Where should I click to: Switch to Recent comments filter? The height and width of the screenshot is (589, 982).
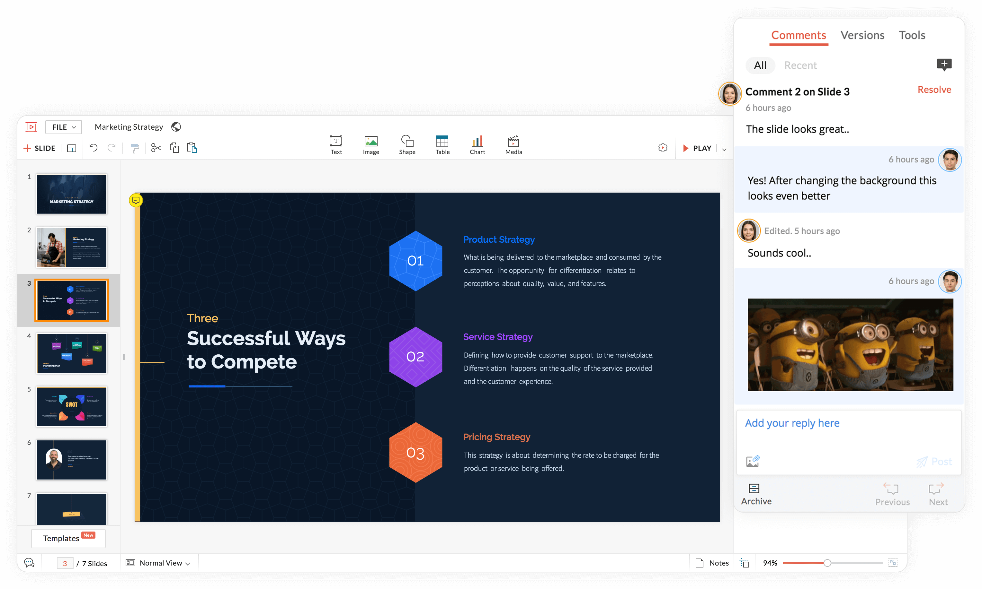[x=800, y=65]
